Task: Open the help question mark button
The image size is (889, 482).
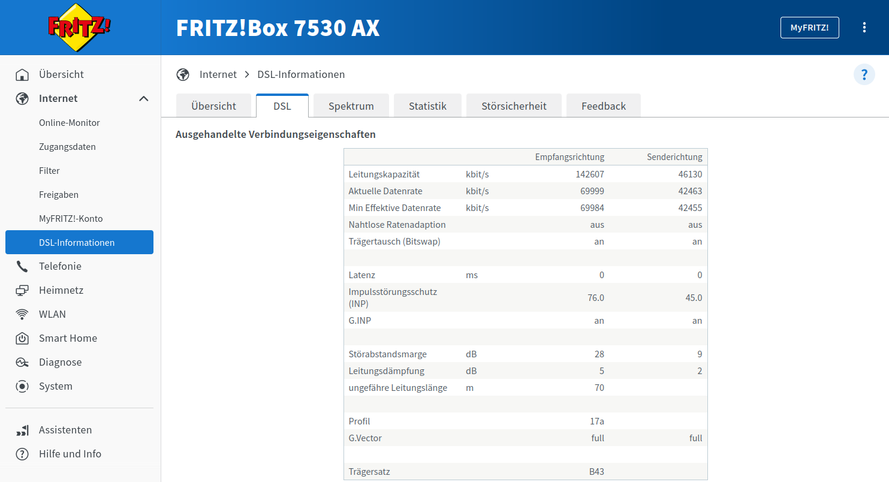Action: pos(864,74)
